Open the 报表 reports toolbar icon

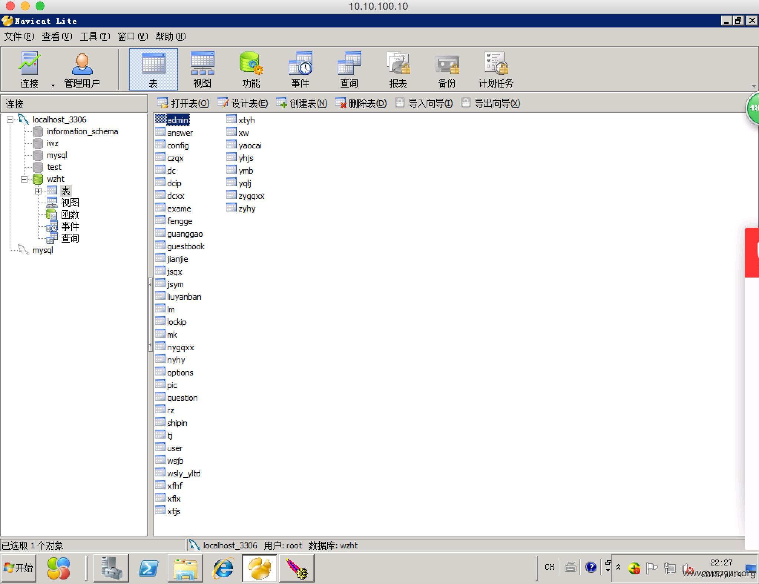click(398, 70)
